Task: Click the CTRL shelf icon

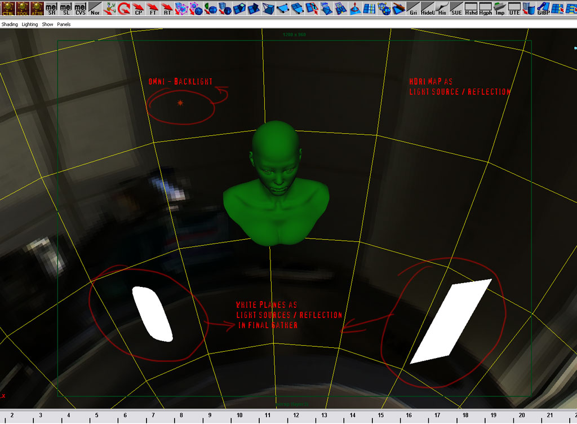Action: point(8,8)
